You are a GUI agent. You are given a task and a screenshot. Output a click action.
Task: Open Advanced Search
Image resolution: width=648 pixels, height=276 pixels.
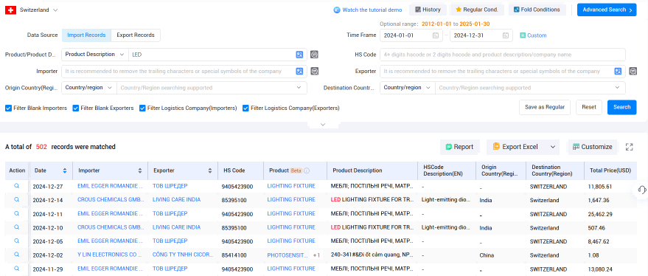click(607, 10)
